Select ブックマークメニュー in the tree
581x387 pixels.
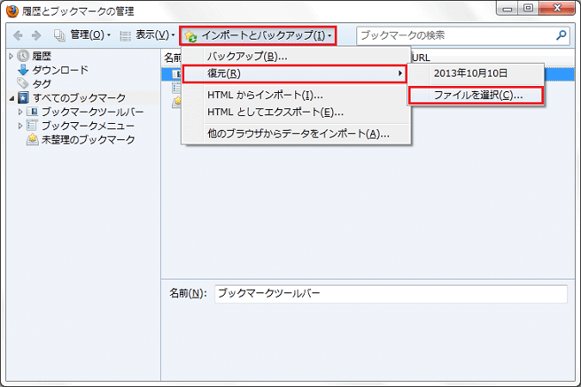pyautogui.click(x=88, y=126)
